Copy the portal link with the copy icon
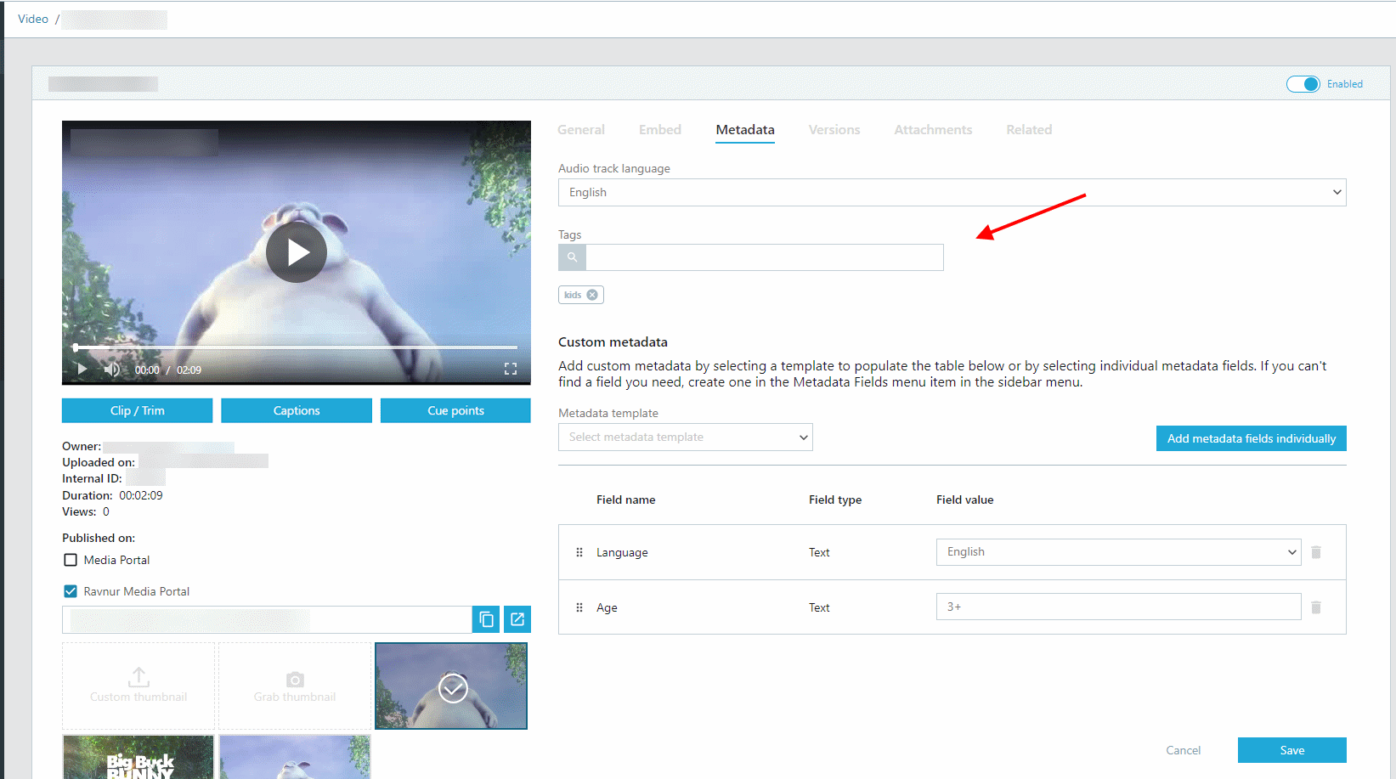 [x=486, y=619]
